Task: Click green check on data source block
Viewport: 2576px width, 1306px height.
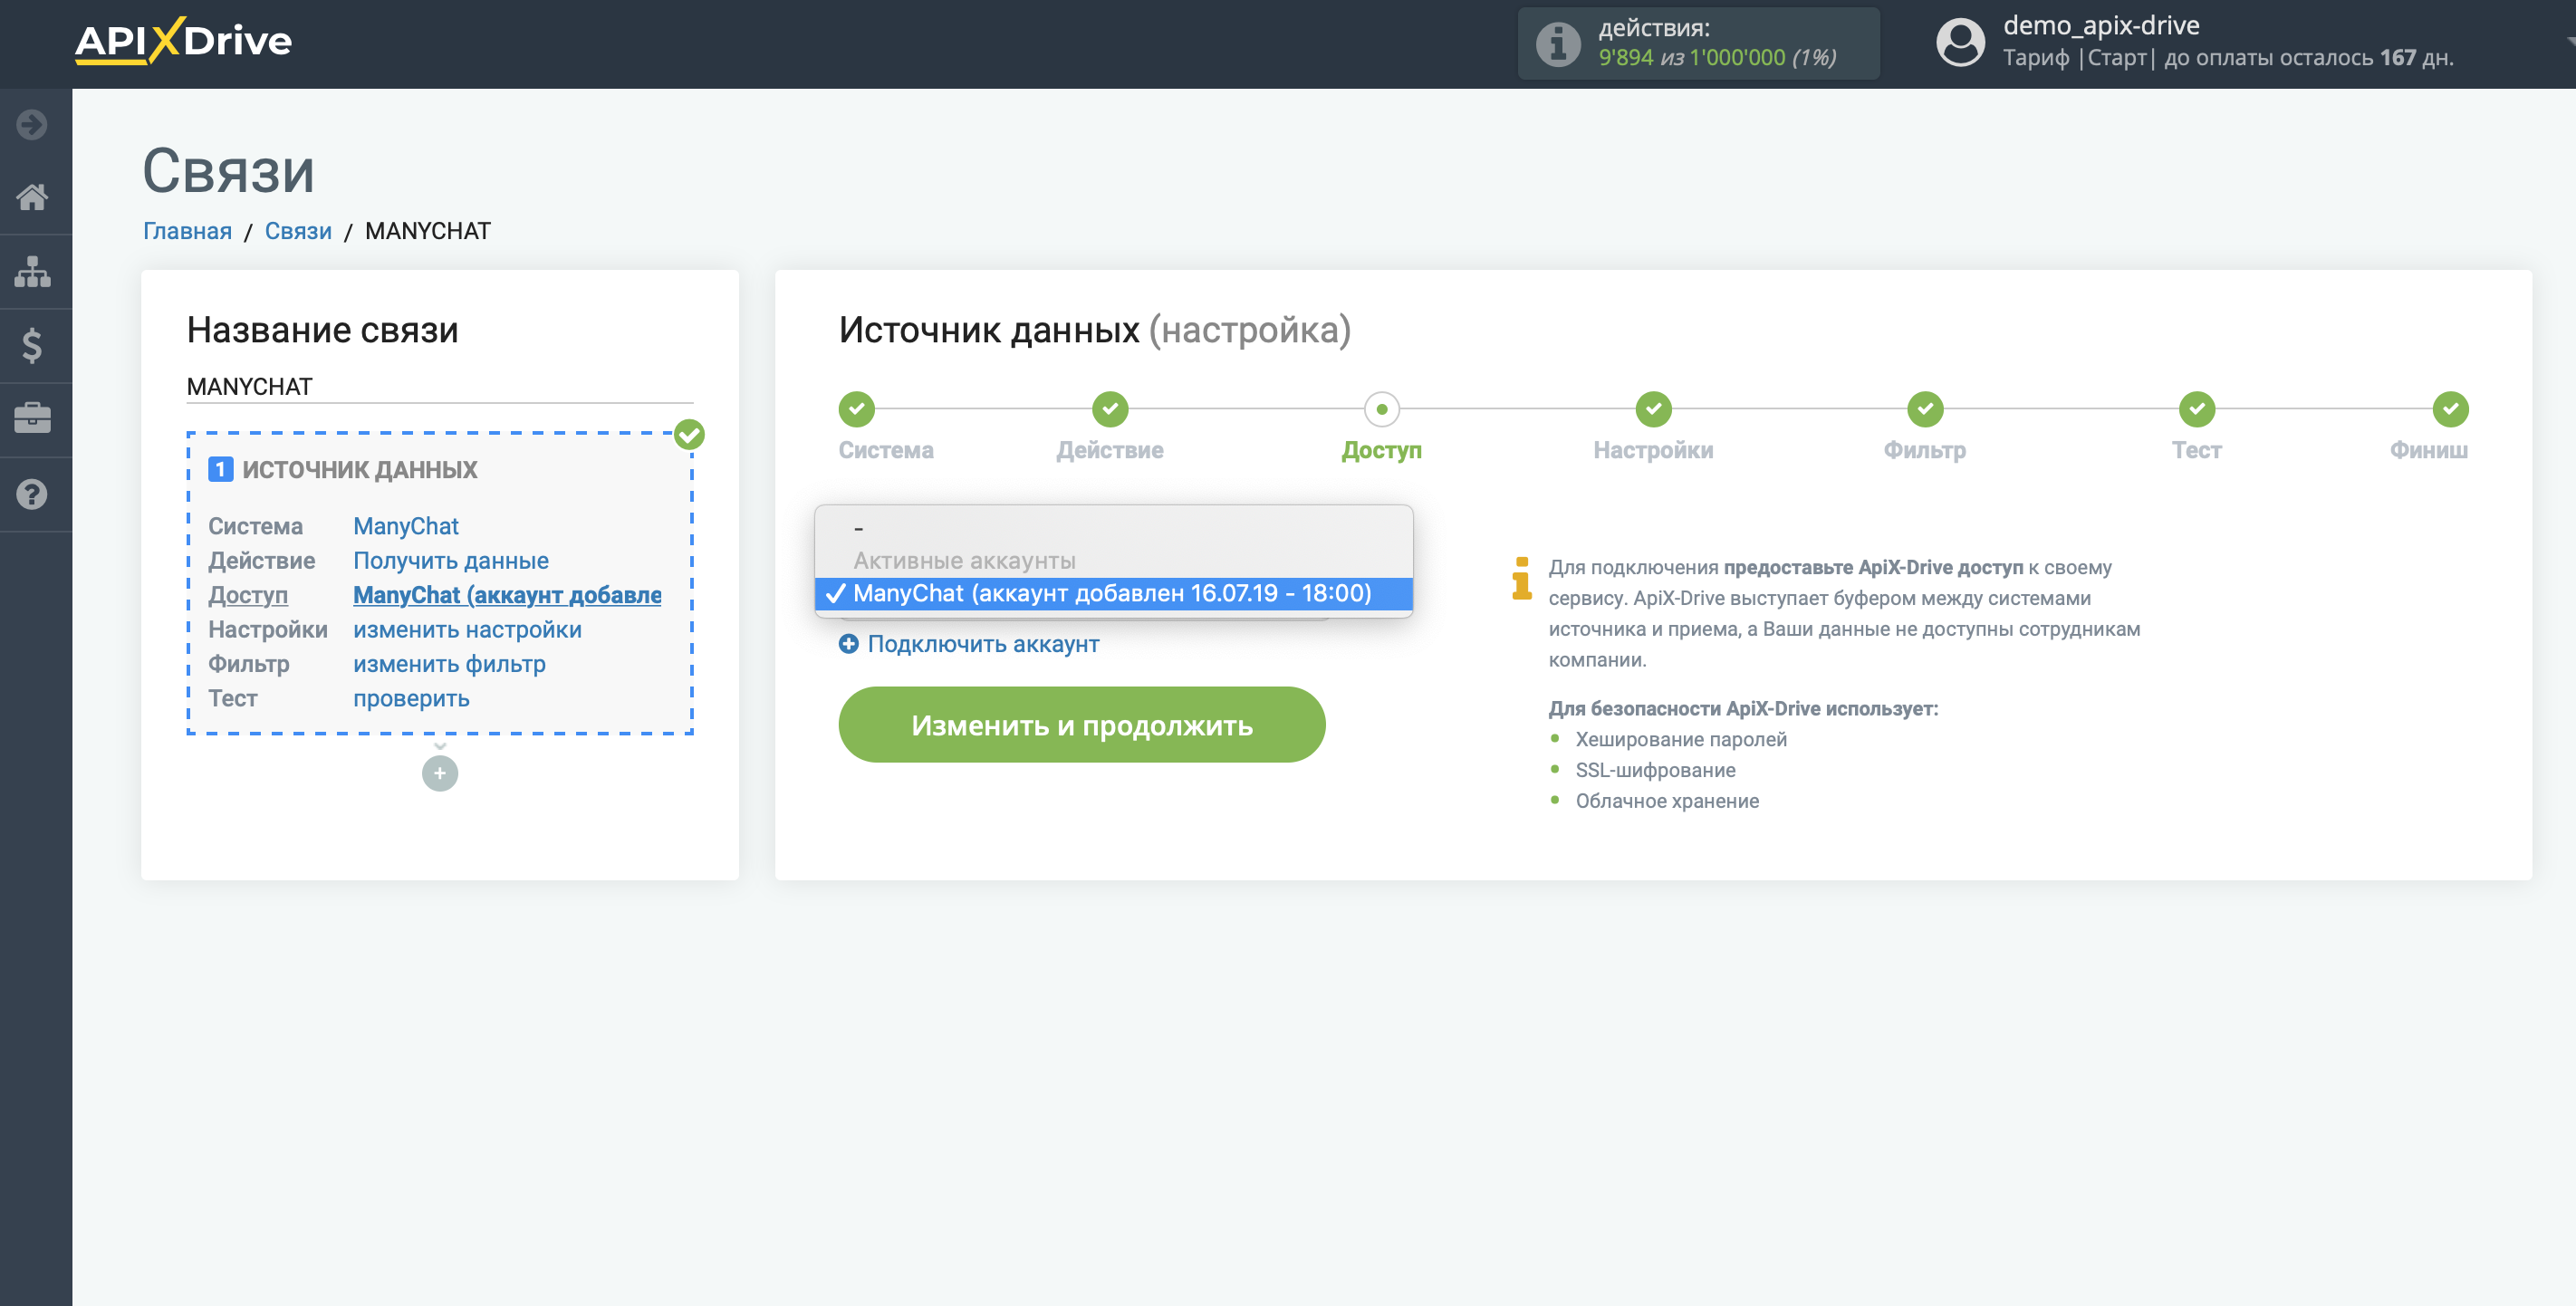Action: (689, 435)
